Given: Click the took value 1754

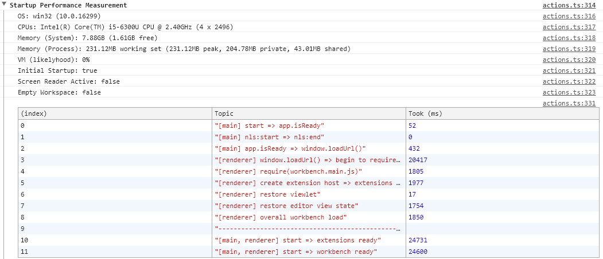Looking at the screenshot, I should point(416,206).
